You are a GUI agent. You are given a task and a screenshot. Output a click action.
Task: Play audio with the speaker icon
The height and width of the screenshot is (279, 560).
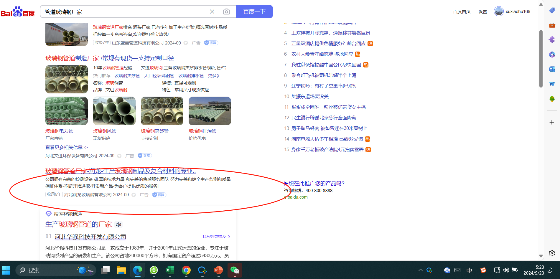click(x=118, y=224)
